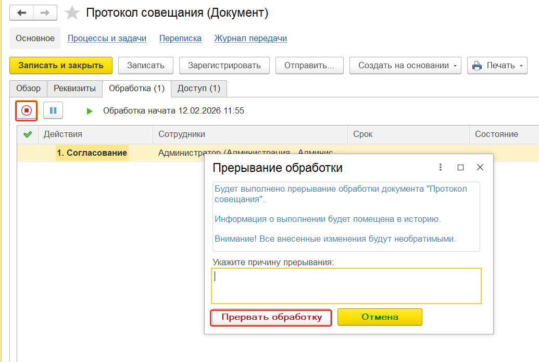Screen dimensions: 539x362
Task: Click the forward navigation arrow
Action: [45, 13]
